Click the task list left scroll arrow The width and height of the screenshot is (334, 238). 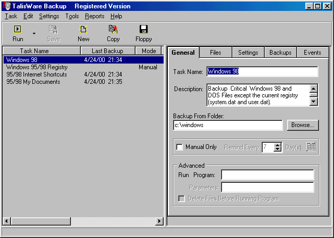tap(7, 221)
